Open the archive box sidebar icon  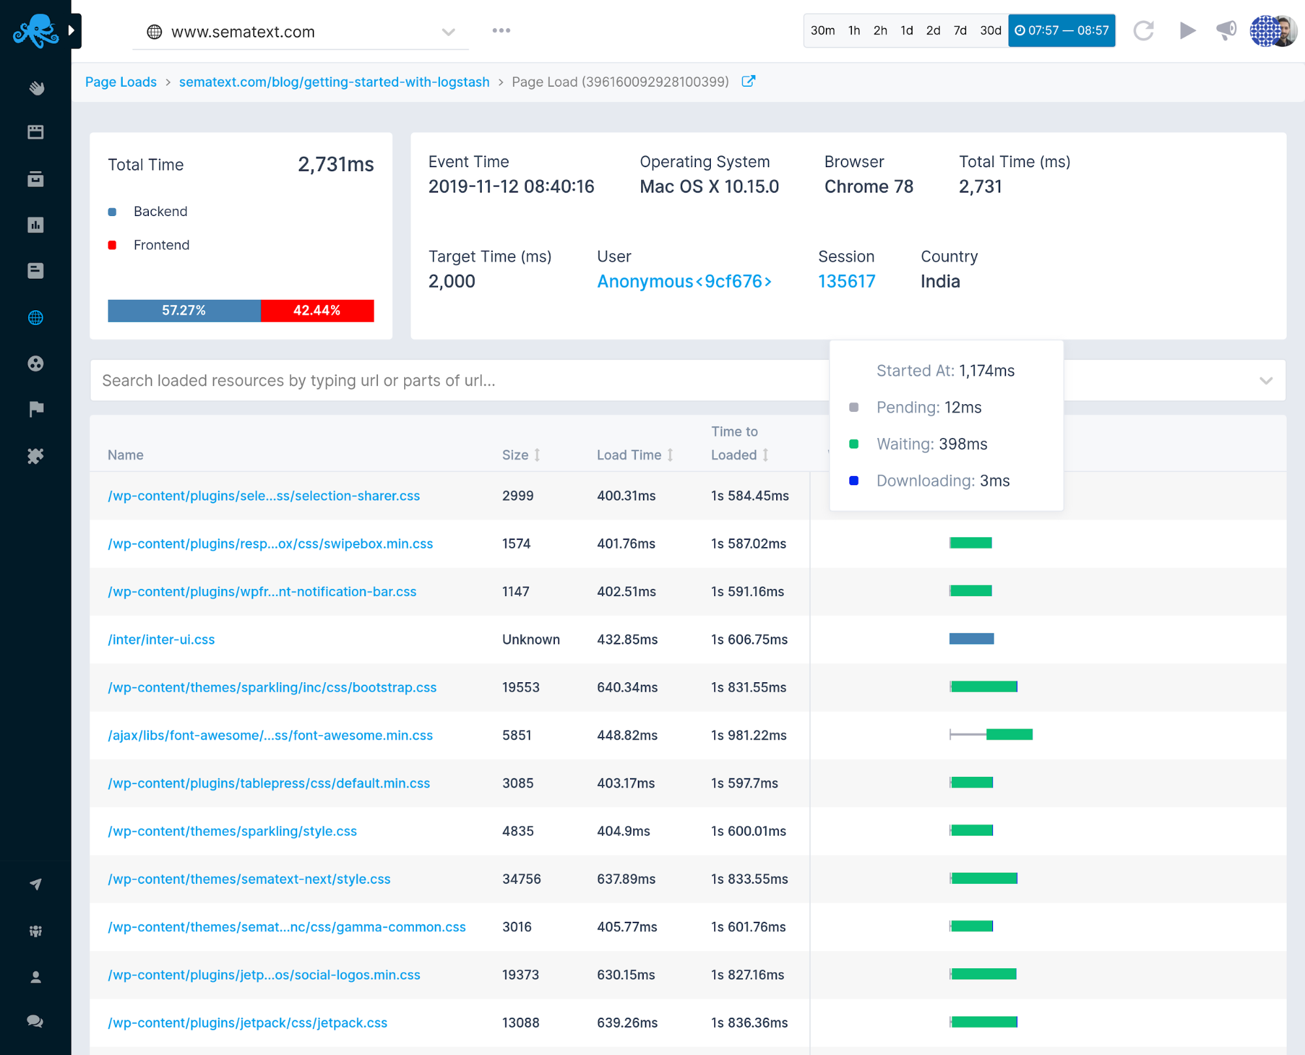[36, 179]
